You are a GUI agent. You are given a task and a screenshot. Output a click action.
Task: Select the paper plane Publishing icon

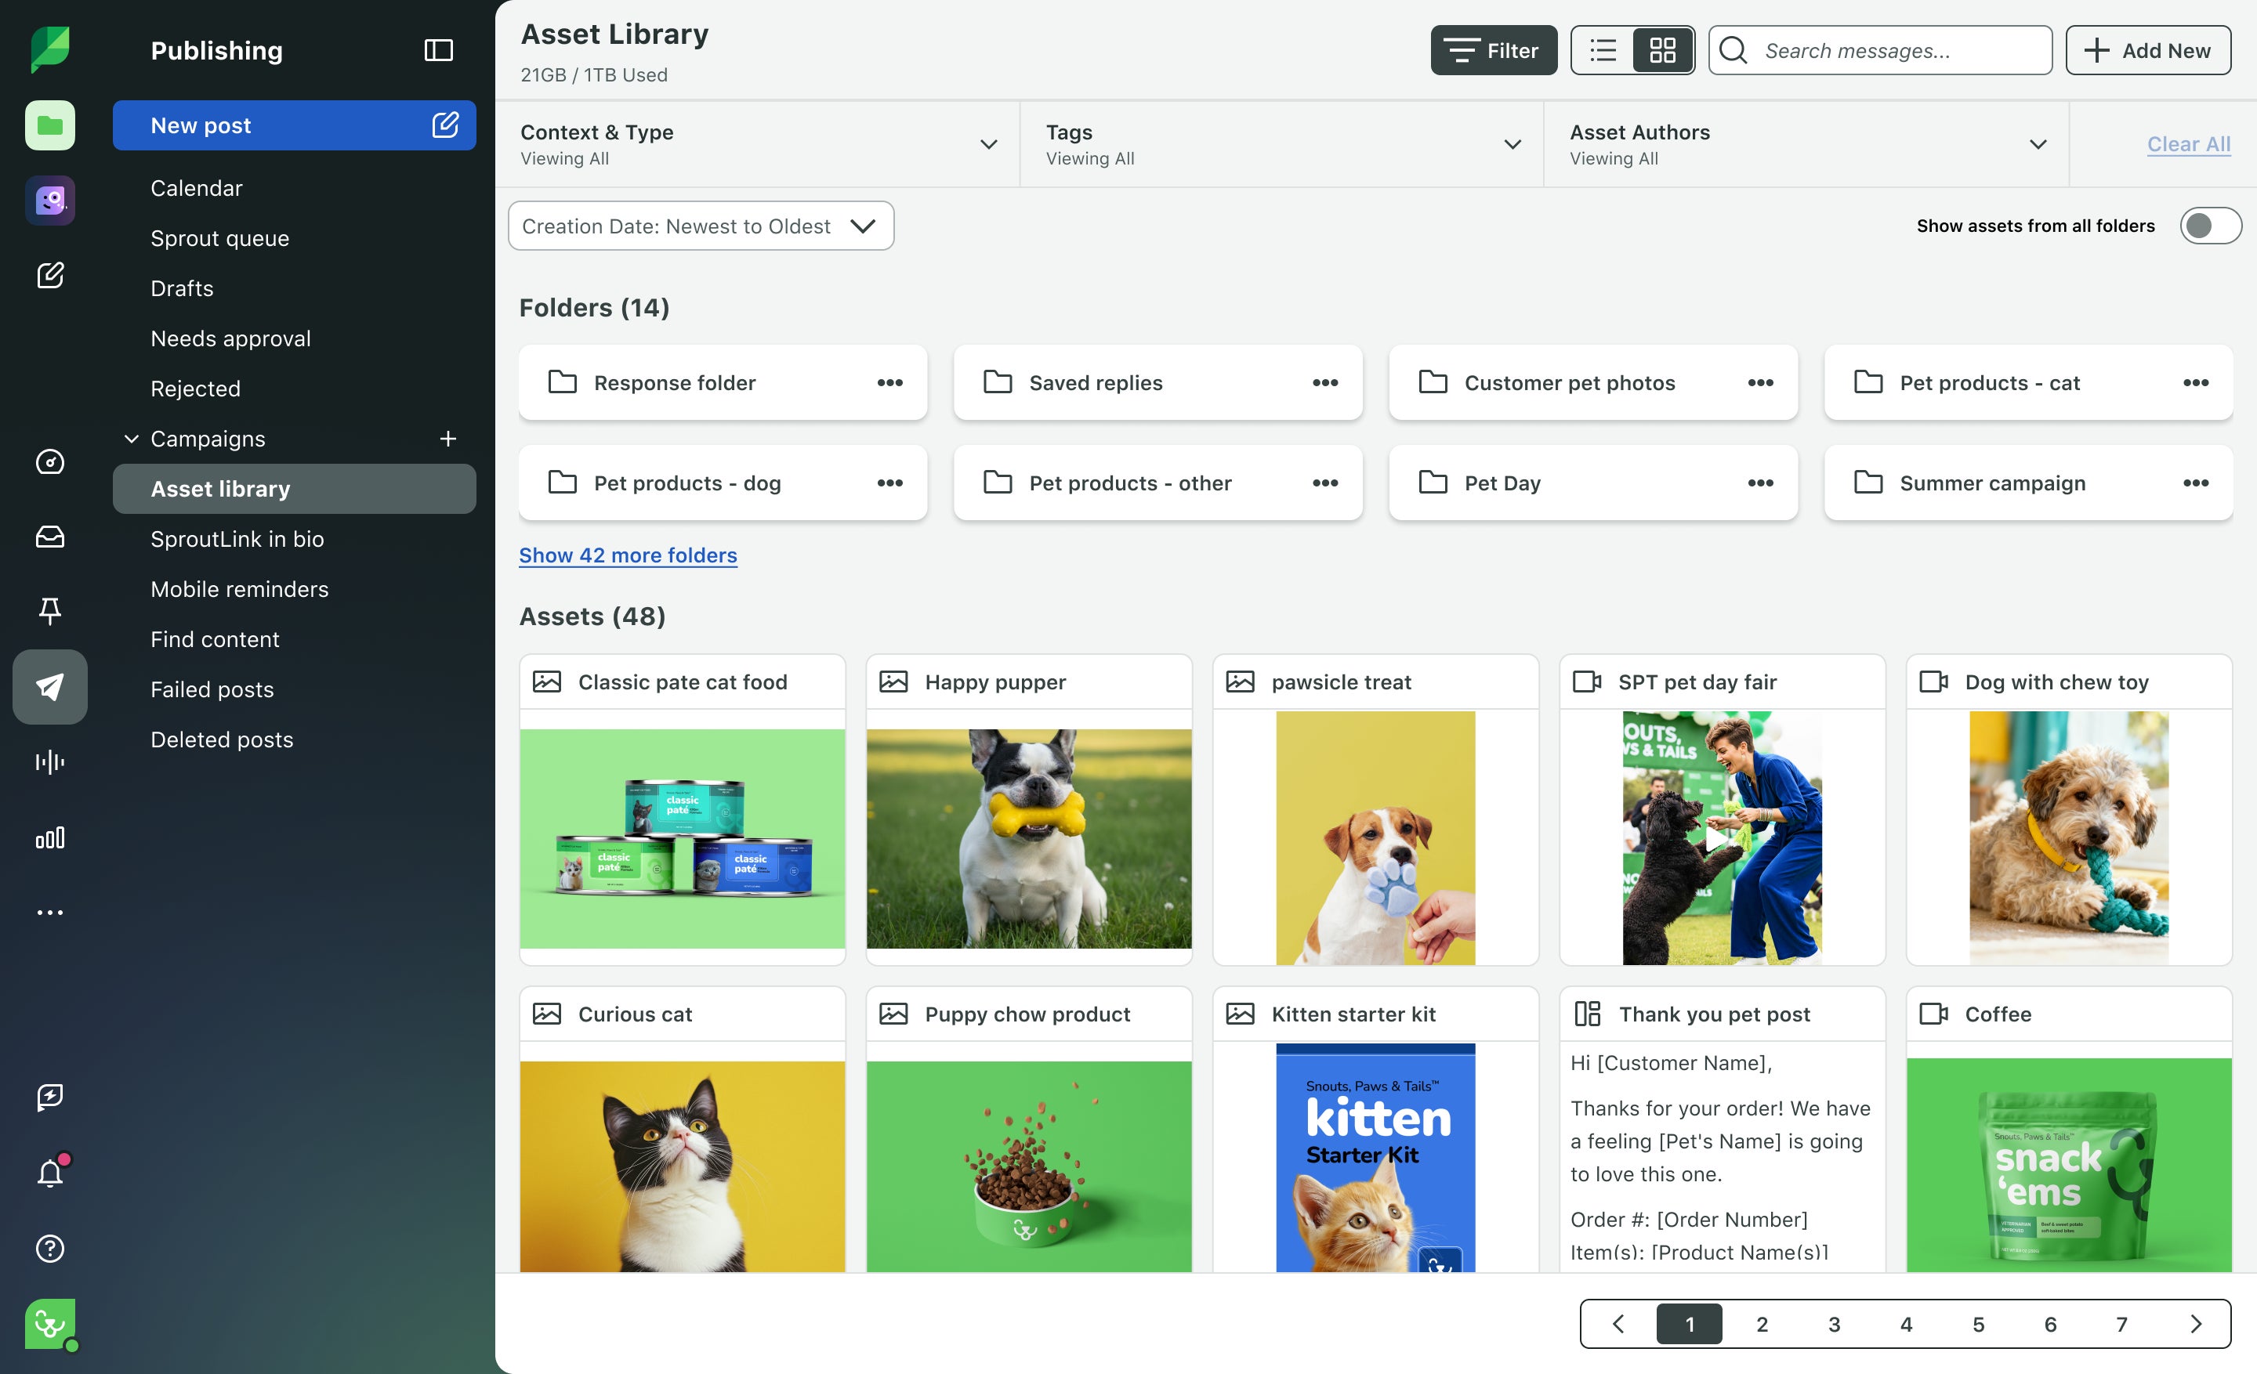tap(49, 686)
